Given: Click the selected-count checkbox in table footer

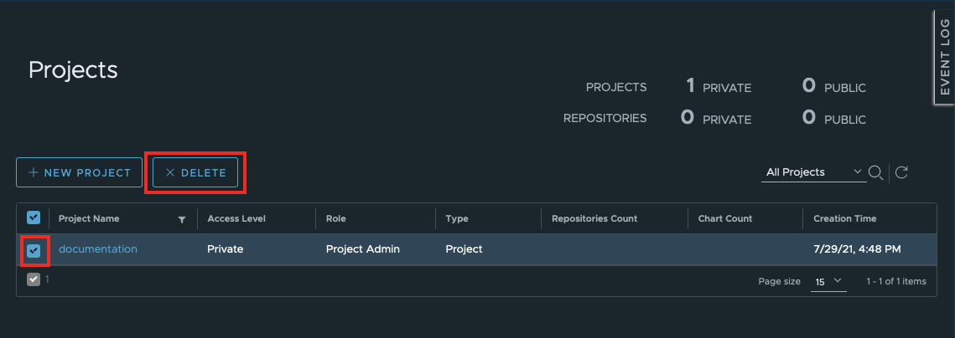Looking at the screenshot, I should click(34, 279).
